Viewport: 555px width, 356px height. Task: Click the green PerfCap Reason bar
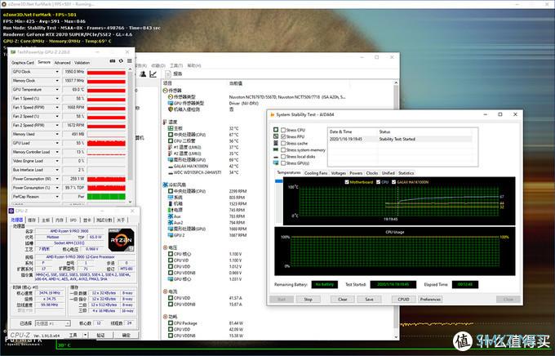(x=106, y=197)
